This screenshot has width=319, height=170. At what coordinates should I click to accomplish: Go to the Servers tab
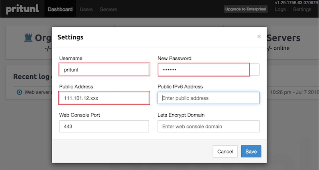108,9
